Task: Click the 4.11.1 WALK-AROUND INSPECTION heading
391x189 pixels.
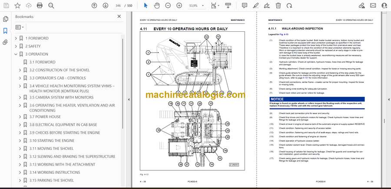Action: 295,29
